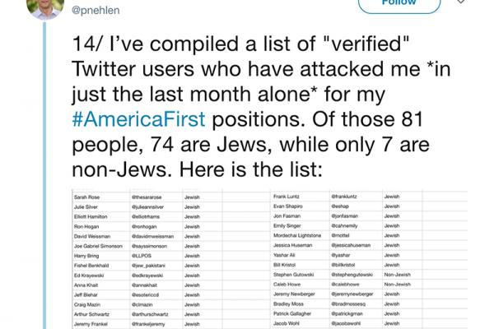Click the profile avatar picture
This screenshot has height=329, width=494.
[x=45, y=7]
